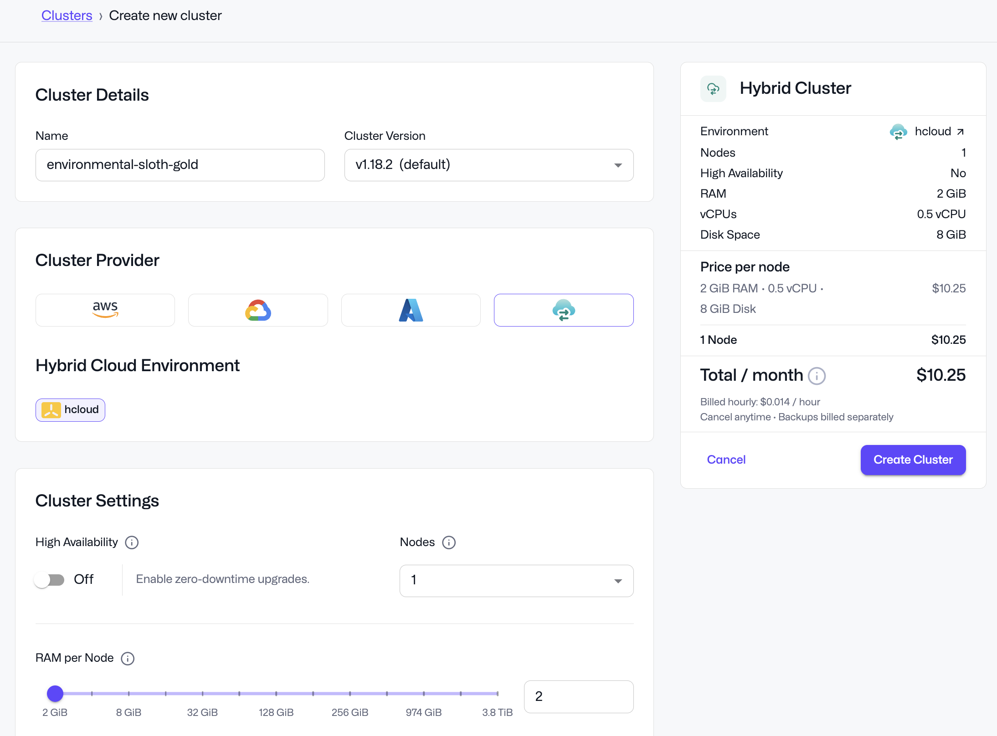Select the Hybrid cloud provider
997x736 pixels.
click(x=564, y=310)
